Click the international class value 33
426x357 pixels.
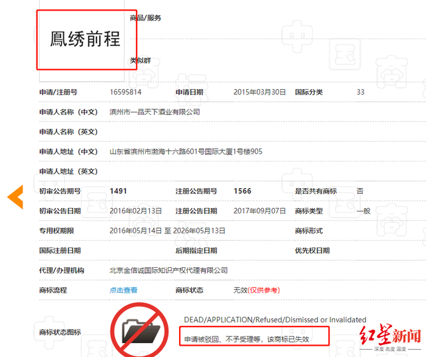click(361, 92)
